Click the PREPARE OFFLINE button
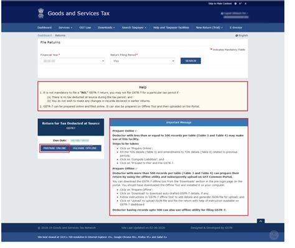The width and height of the screenshot is (295, 248). pos(85,148)
